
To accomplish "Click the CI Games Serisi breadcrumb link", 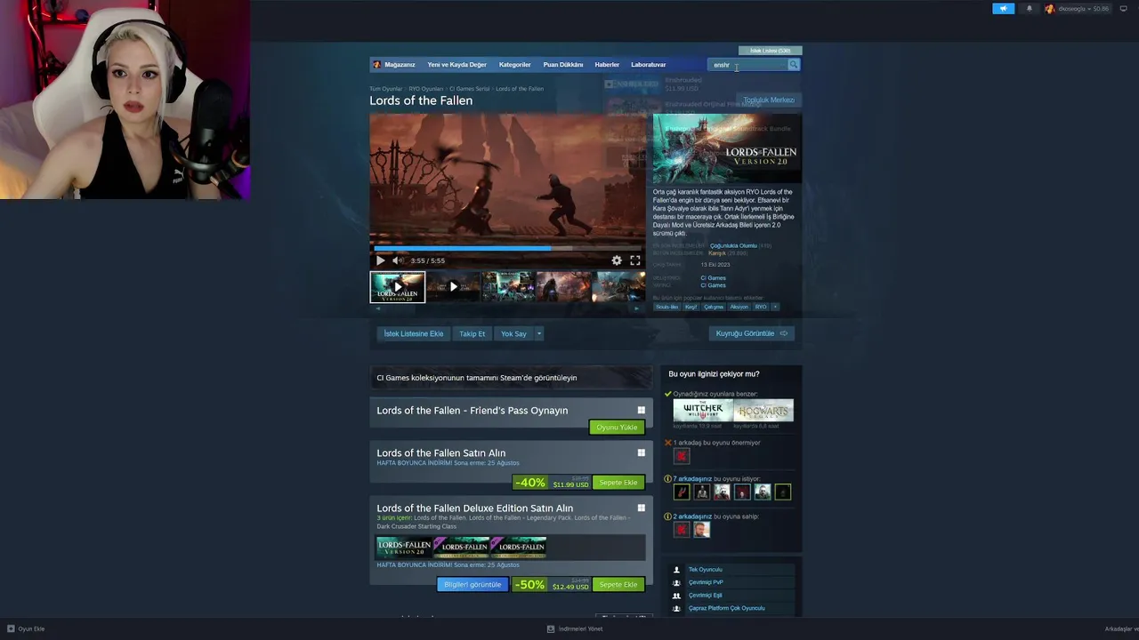I will tap(470, 89).
